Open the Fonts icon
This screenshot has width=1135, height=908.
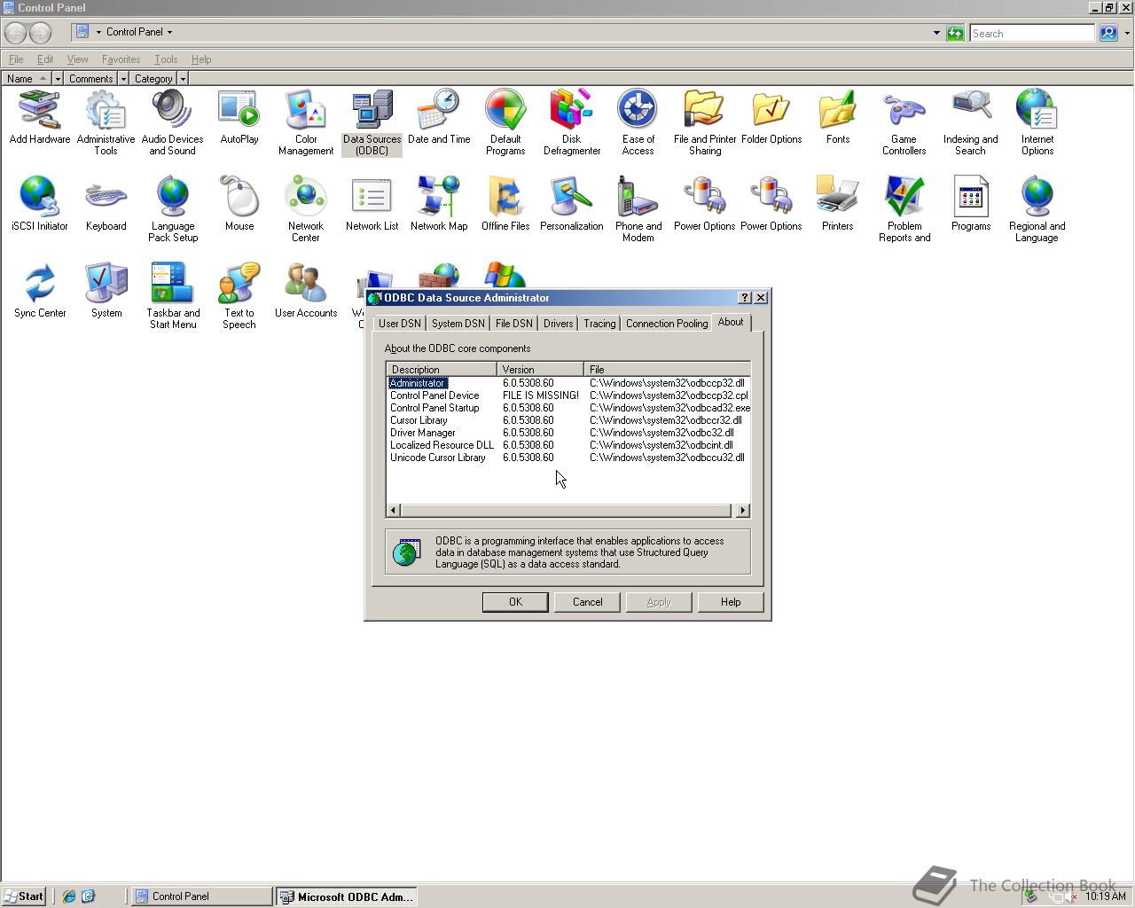point(838,118)
